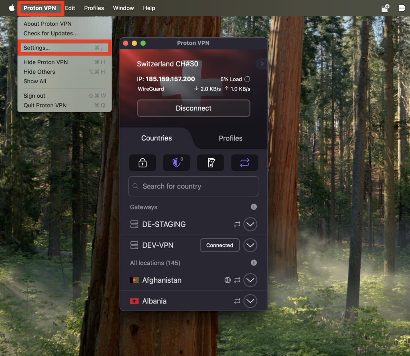
Task: Select the DE-STAGING gateway row
Action: [x=193, y=224]
